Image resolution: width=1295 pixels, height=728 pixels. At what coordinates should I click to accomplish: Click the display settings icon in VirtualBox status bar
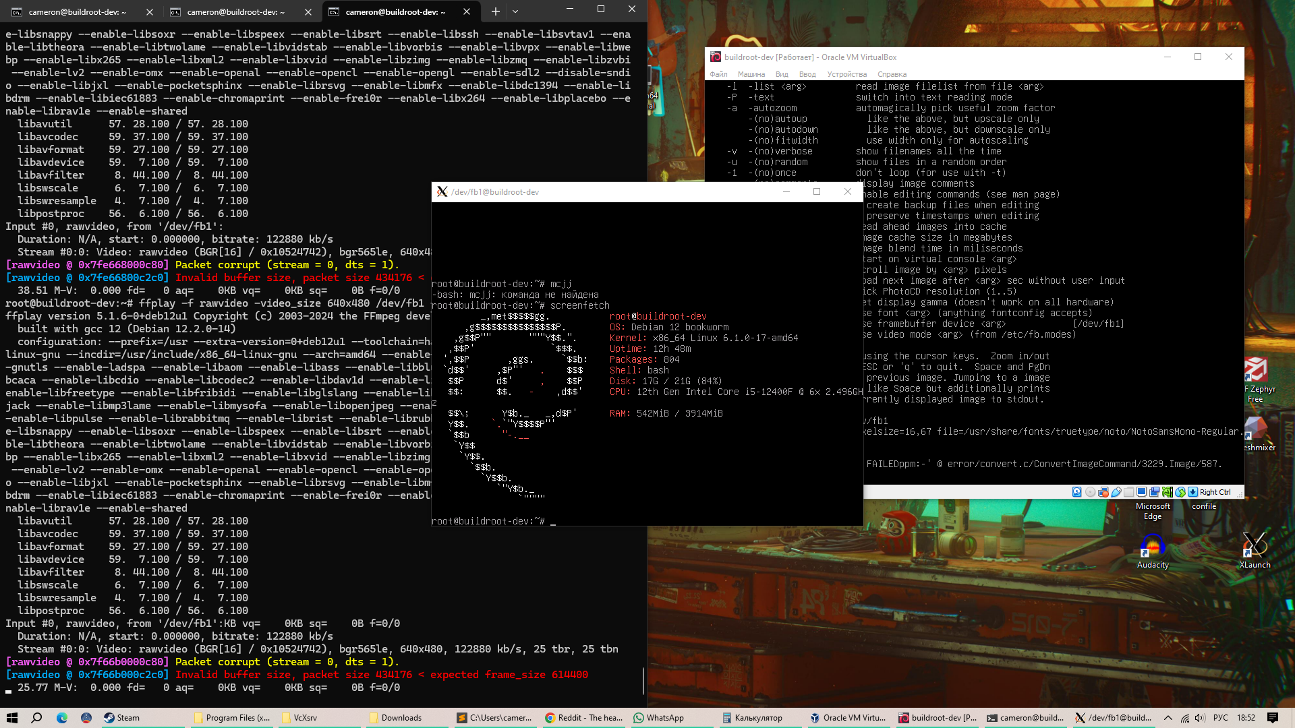coord(1141,492)
